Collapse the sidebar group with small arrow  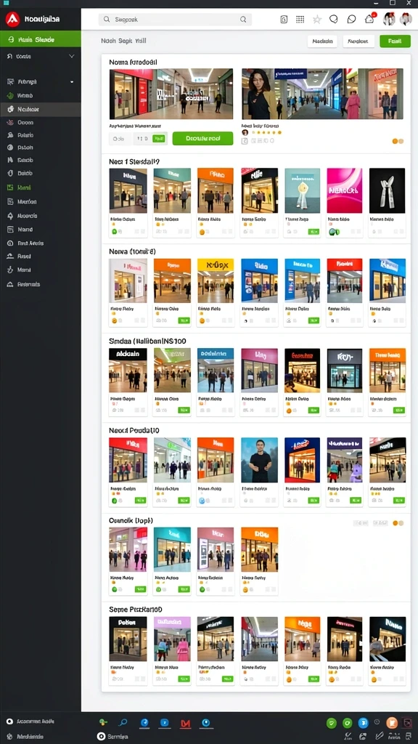click(72, 81)
